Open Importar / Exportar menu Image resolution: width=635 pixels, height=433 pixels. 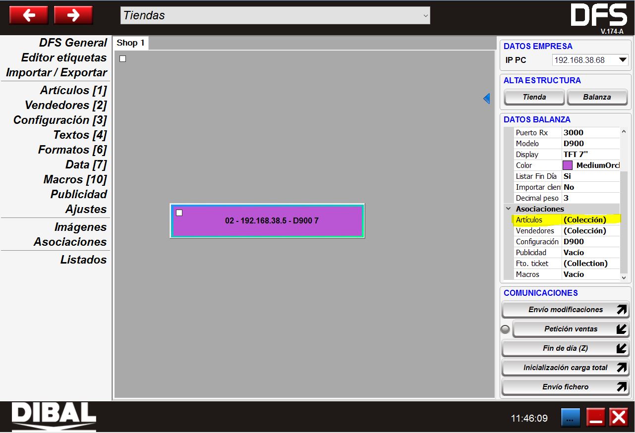(x=57, y=72)
